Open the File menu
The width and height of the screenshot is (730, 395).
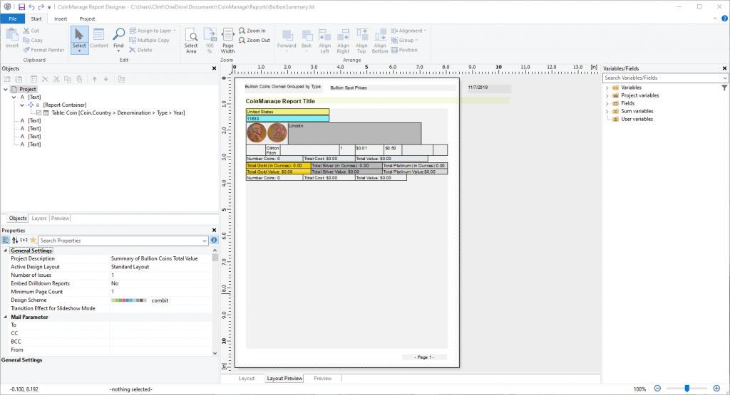13,19
